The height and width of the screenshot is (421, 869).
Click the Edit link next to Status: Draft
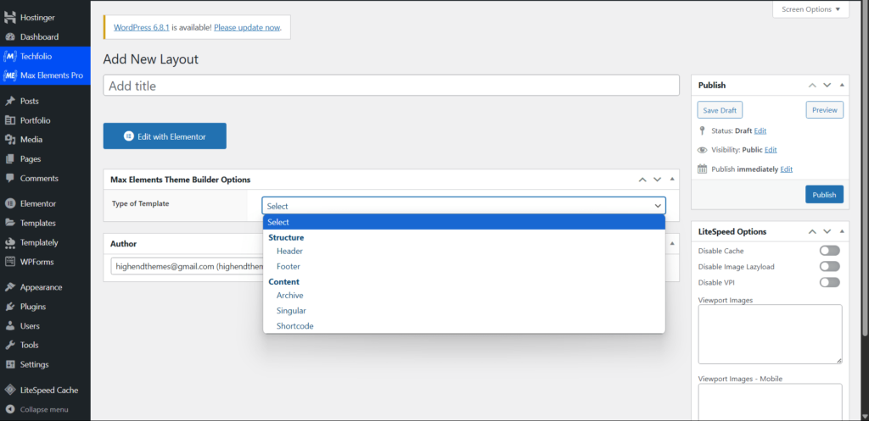point(760,131)
